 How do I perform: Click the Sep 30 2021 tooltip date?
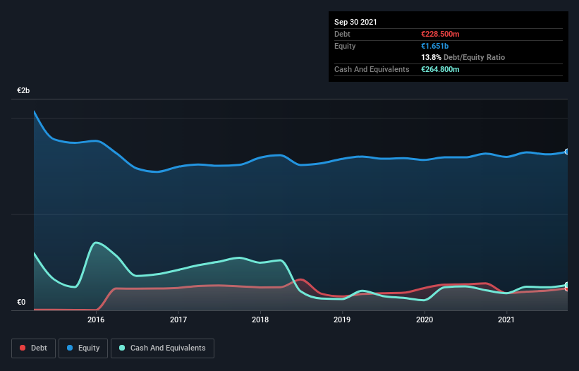[355, 22]
